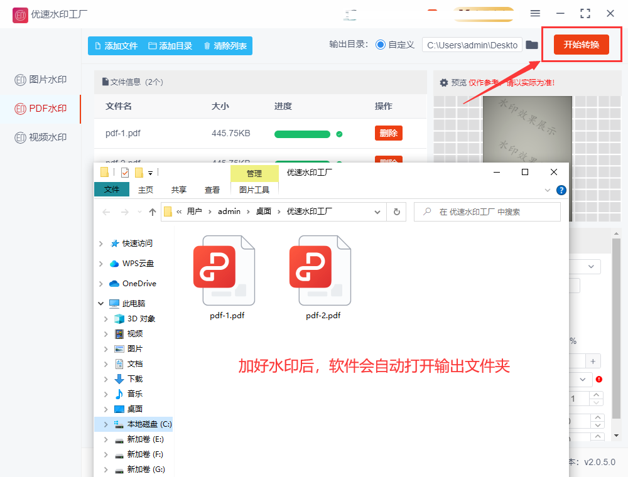The width and height of the screenshot is (628, 477).
Task: Open the 查看 ribbon tab in Explorer
Action: coord(212,190)
